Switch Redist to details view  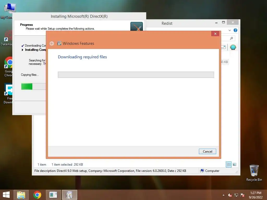pyautogui.click(x=228, y=164)
